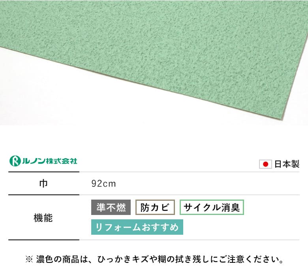Click the red circle in the flag

(x=266, y=164)
